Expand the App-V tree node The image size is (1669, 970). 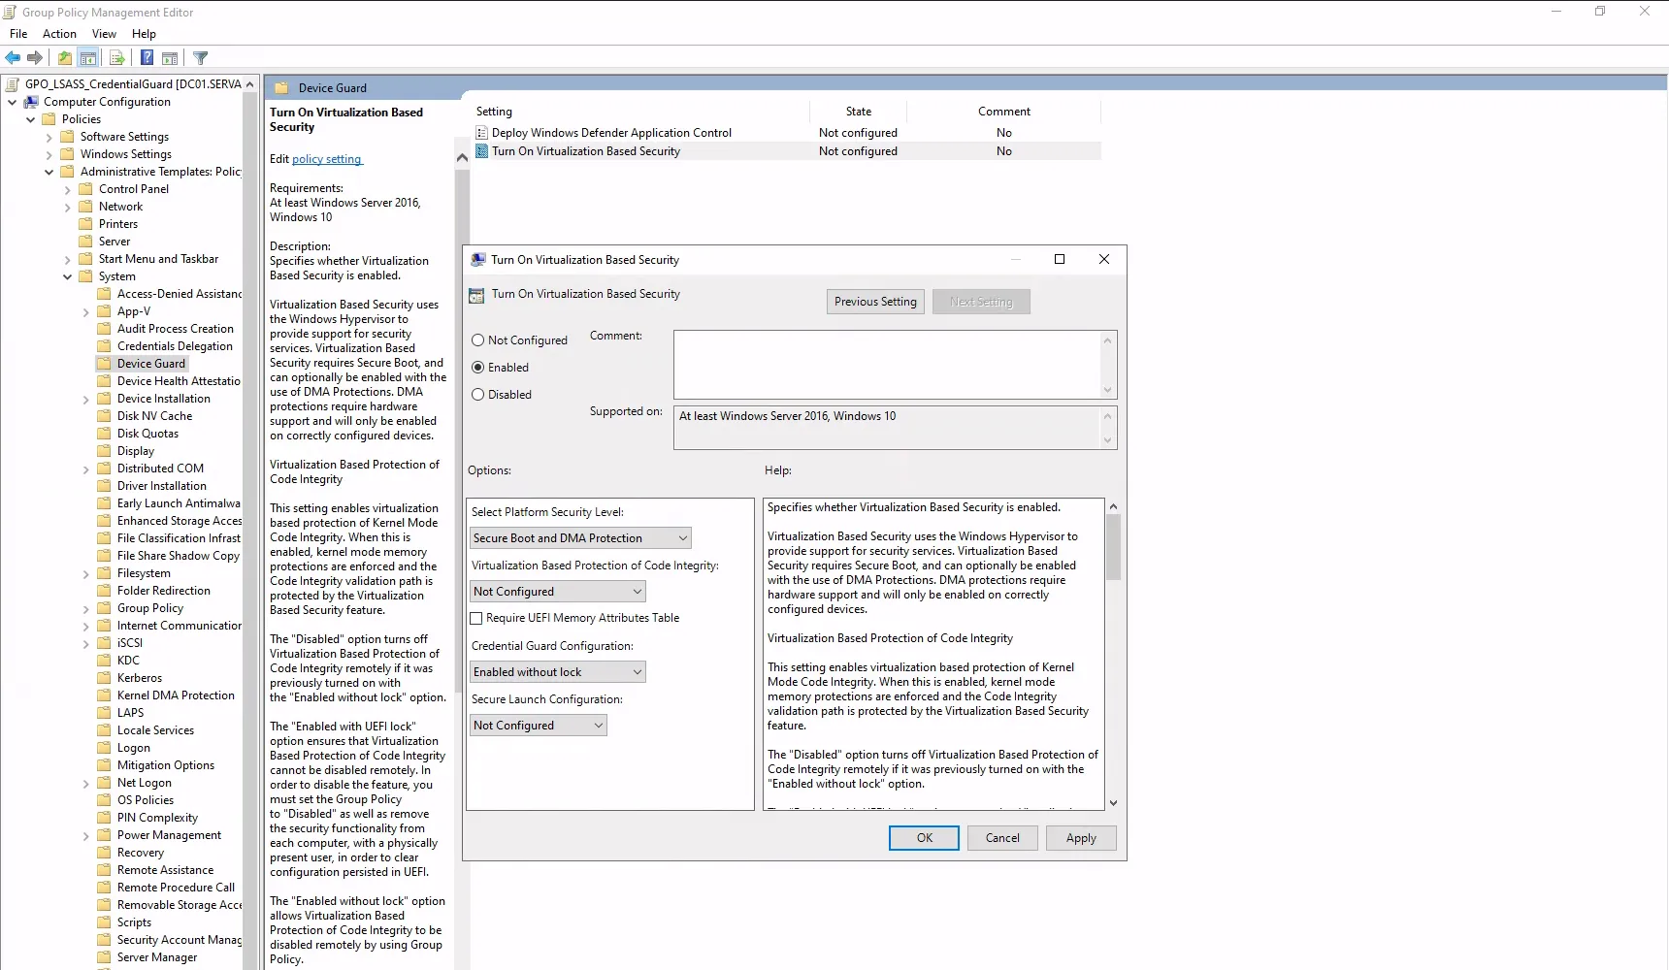(86, 311)
